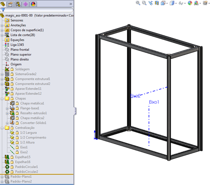Image resolution: width=212 pixels, height=185 pixels.
Task: Open the Edit Appearance color ball
Action: [x=190, y=3]
